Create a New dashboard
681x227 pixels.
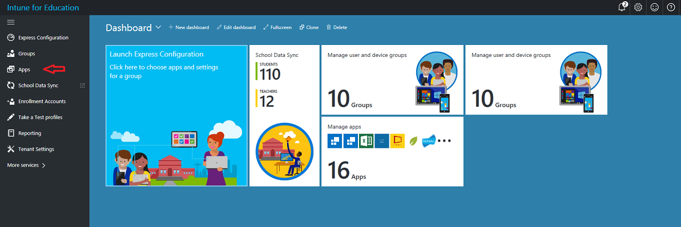point(188,27)
